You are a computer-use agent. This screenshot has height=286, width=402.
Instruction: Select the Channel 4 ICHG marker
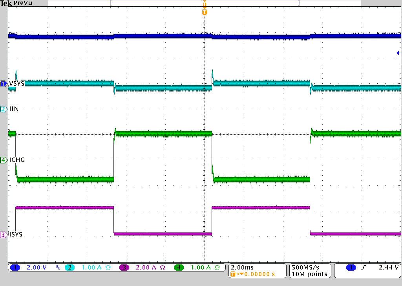point(3,160)
